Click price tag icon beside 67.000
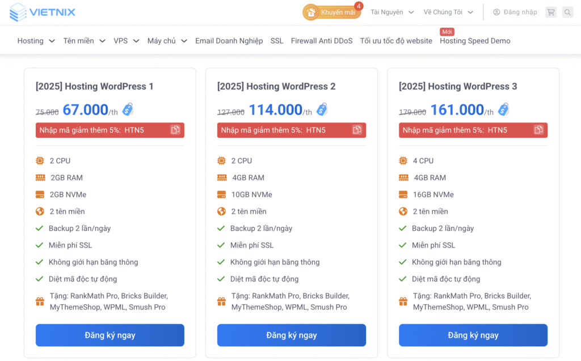 click(128, 109)
